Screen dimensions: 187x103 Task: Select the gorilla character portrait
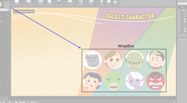click(x=93, y=60)
